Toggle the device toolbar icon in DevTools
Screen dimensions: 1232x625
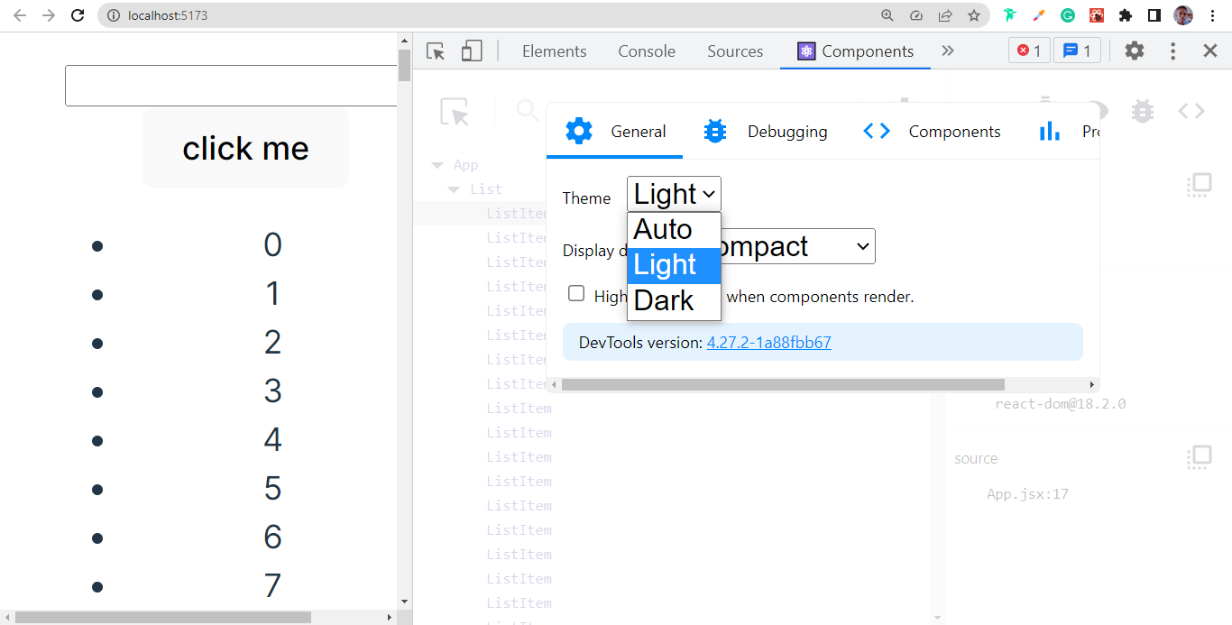coord(472,51)
